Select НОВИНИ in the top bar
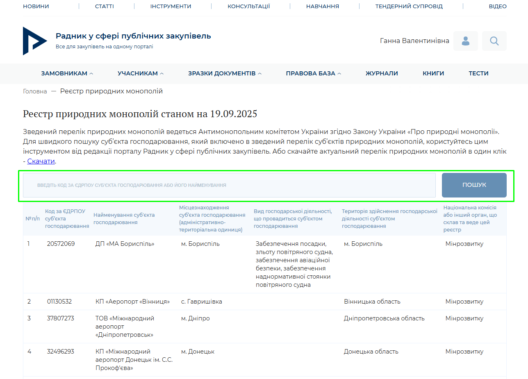This screenshot has height=379, width=528. coord(36,6)
